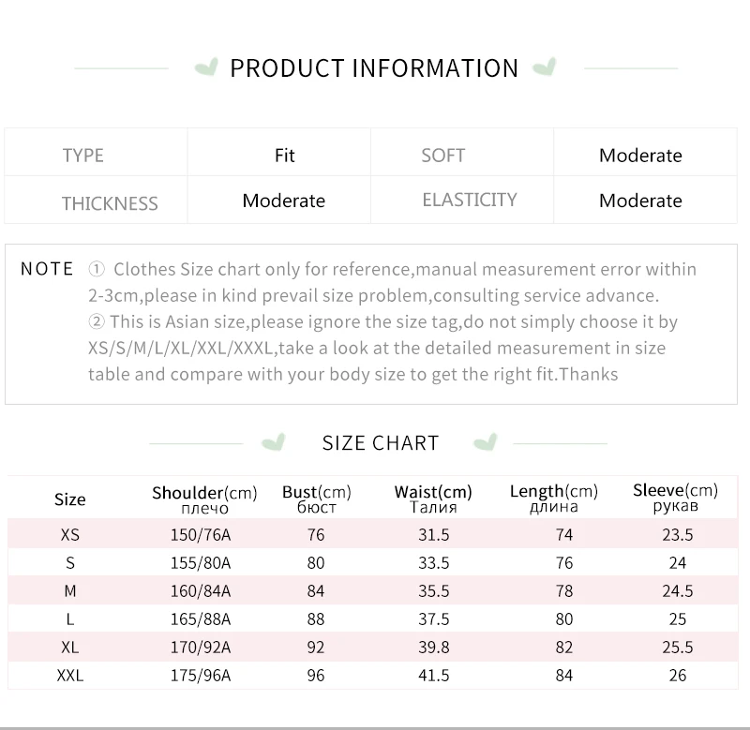
Task: Click the 39.8 waist value for XL
Action: coord(433,647)
